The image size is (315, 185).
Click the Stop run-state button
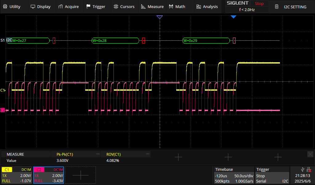(259, 3)
